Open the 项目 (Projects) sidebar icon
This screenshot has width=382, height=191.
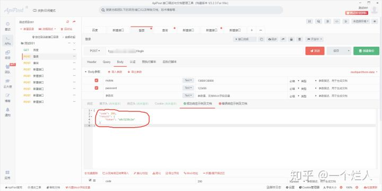pyautogui.click(x=8, y=55)
